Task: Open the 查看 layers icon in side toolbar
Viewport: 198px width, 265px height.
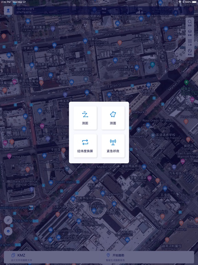Action: tap(190, 33)
